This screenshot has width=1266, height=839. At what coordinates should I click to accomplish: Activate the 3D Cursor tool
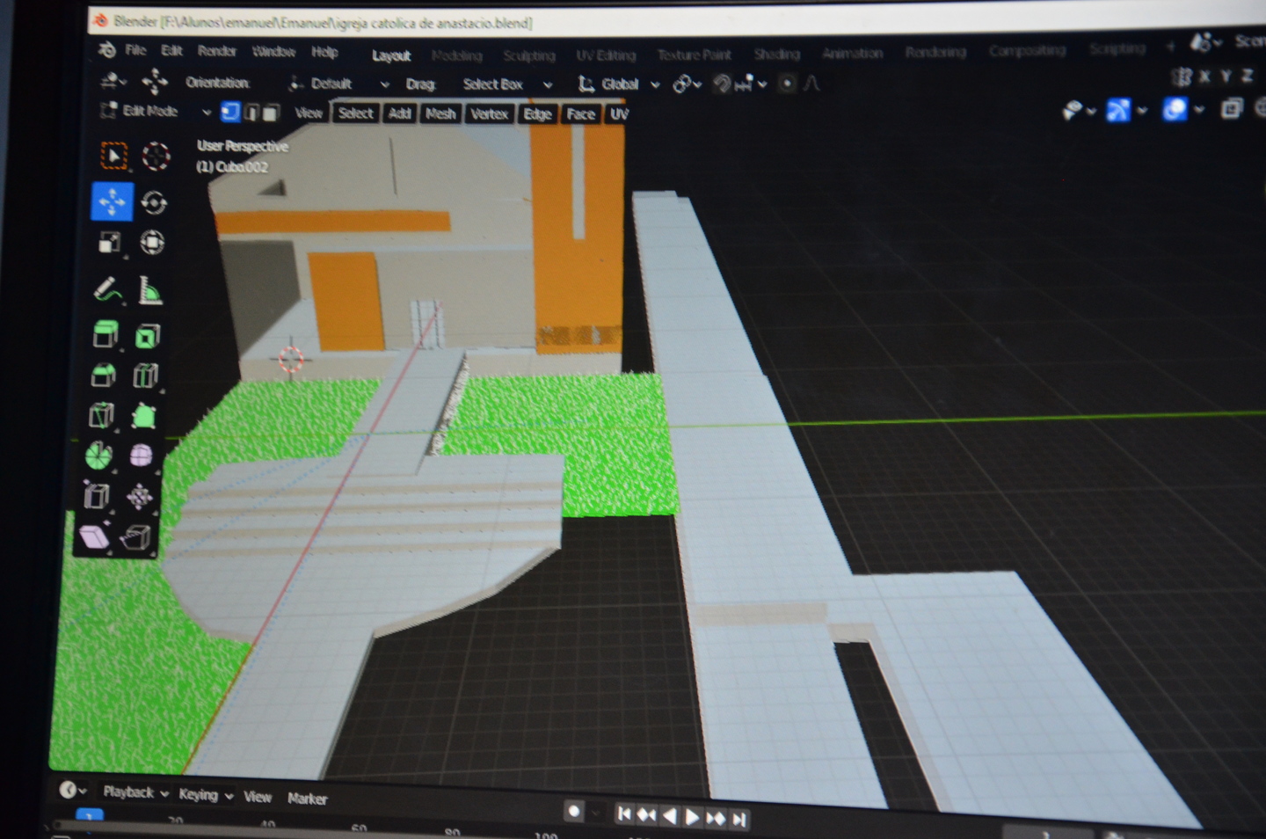click(156, 157)
